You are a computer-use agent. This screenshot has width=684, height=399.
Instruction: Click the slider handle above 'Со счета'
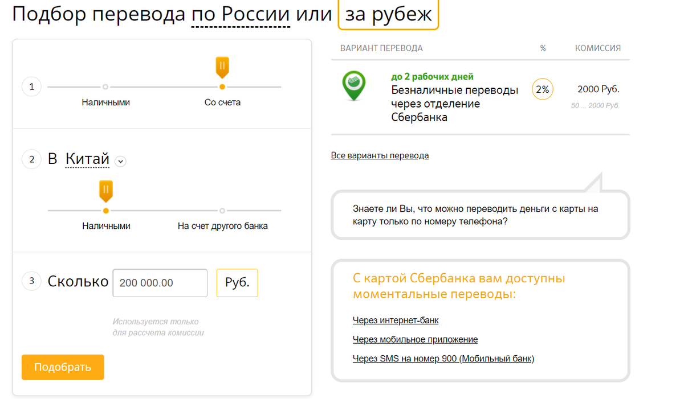pos(222,68)
